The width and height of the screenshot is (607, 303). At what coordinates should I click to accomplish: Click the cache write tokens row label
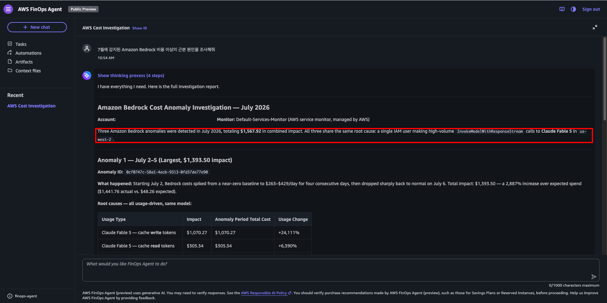(139, 233)
